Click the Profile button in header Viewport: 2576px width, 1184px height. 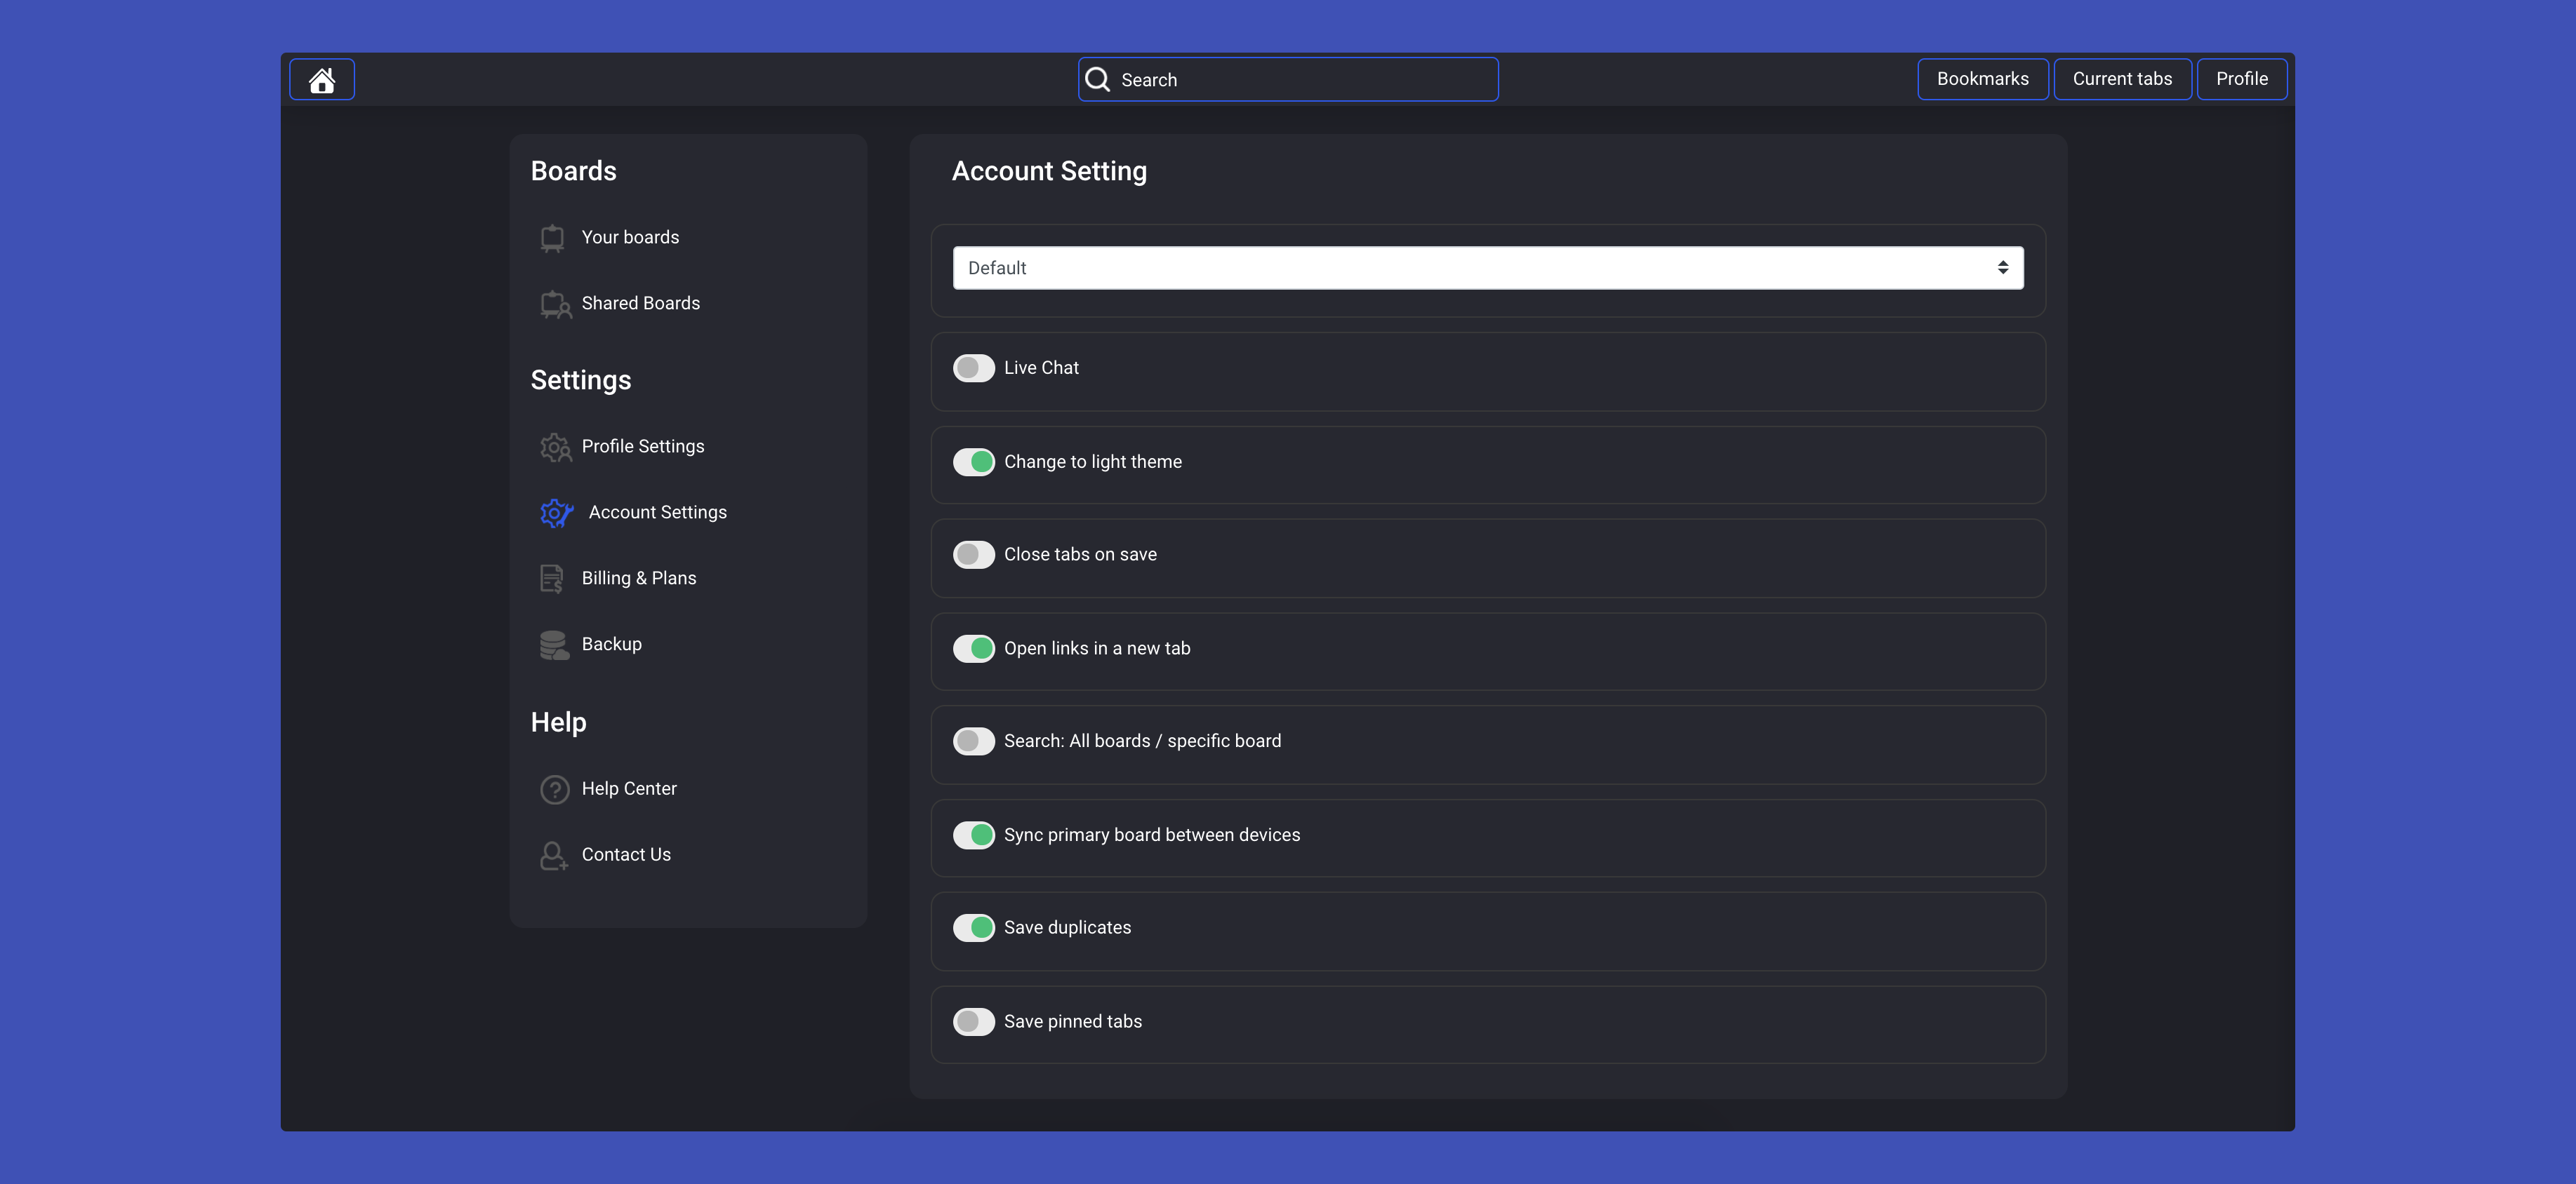[x=2241, y=79]
